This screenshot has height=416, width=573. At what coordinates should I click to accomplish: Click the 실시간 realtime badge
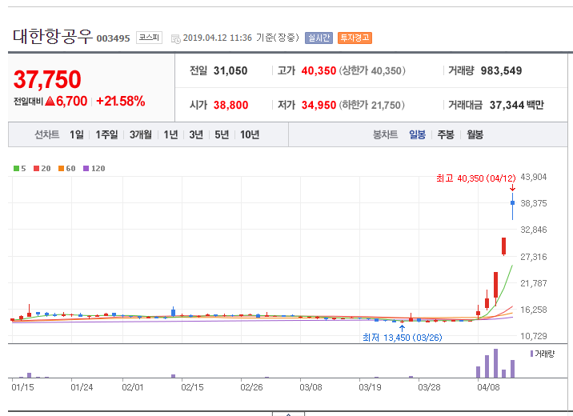[x=319, y=38]
